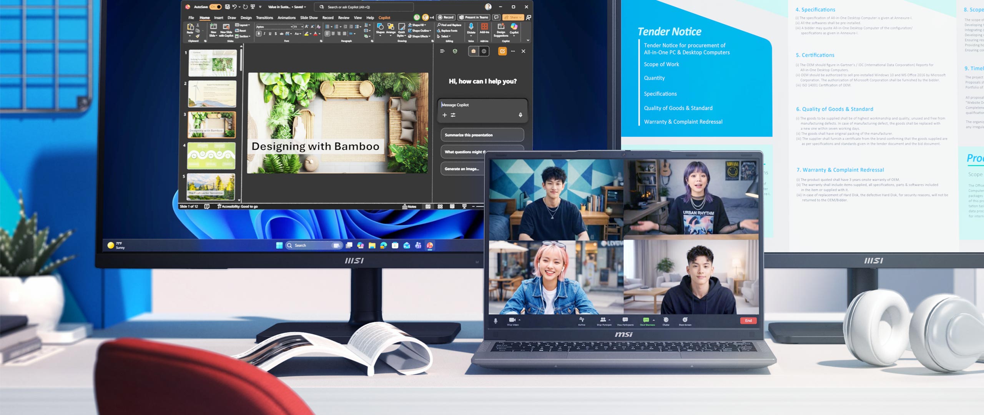Collapse the ribbon with chevron
Screen dimensions: 984x415
point(528,40)
